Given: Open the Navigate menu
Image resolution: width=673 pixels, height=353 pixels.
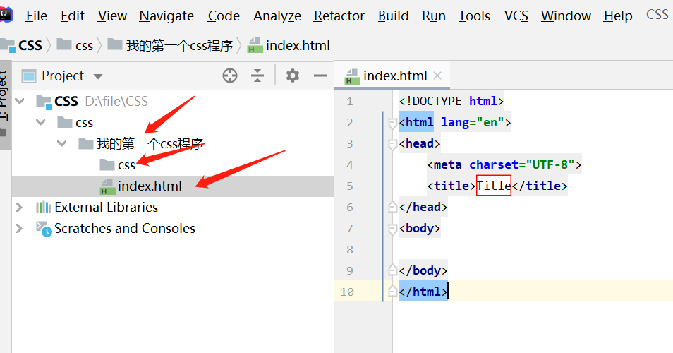Looking at the screenshot, I should click(166, 16).
